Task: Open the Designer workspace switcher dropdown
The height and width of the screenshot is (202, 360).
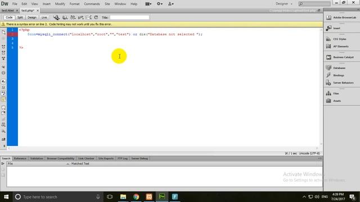Action: click(x=284, y=4)
